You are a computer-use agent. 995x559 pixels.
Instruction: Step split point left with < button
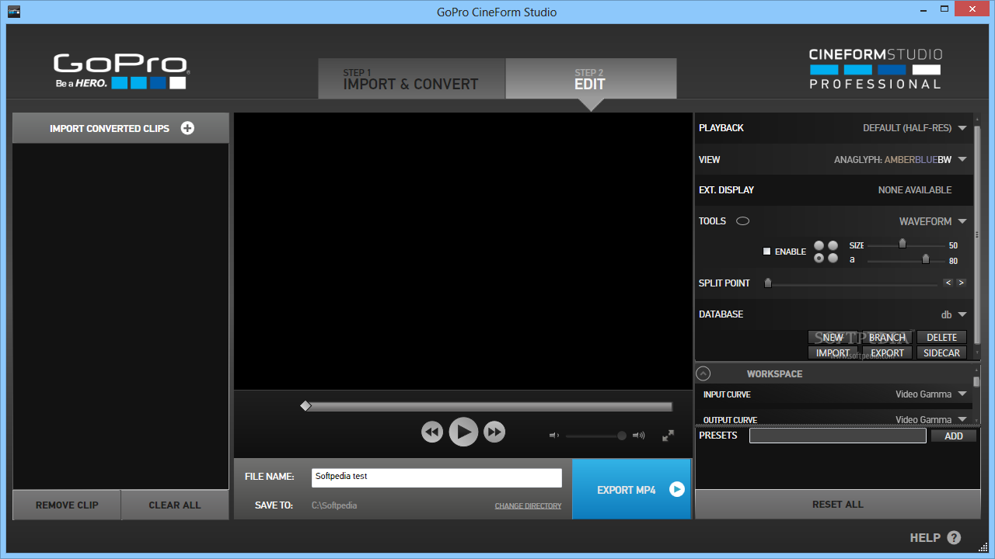[x=948, y=283]
